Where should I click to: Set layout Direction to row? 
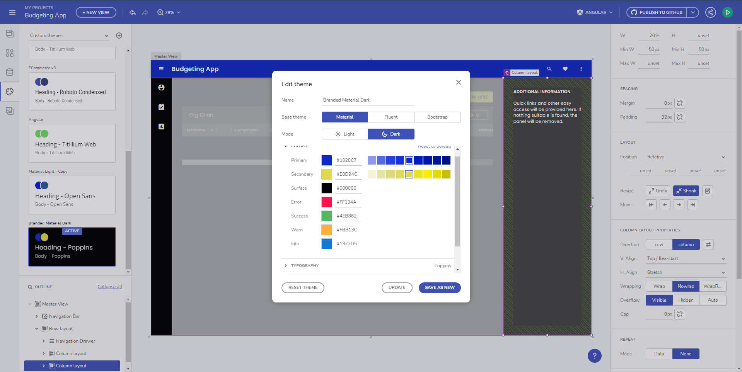click(x=658, y=244)
